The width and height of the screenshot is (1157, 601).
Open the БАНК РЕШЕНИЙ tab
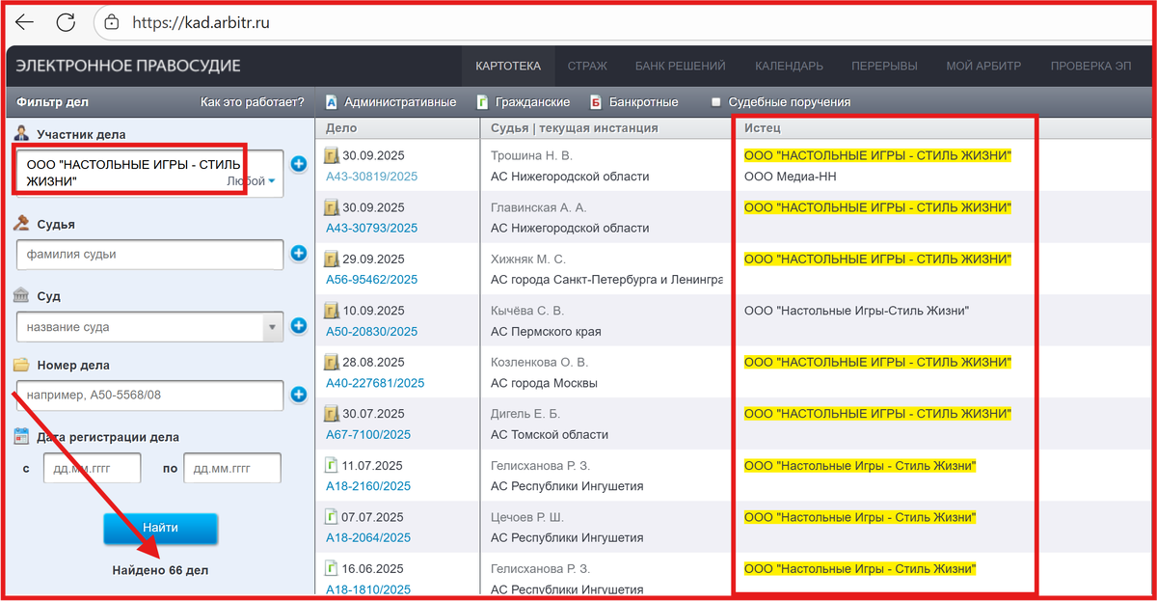(680, 66)
